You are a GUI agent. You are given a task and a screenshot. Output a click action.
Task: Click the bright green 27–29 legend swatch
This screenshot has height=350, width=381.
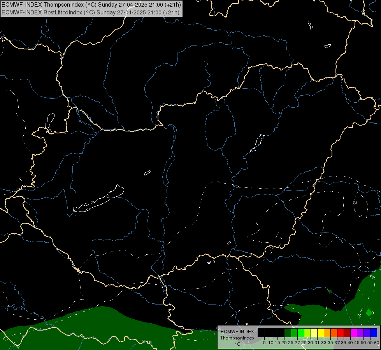301,332
